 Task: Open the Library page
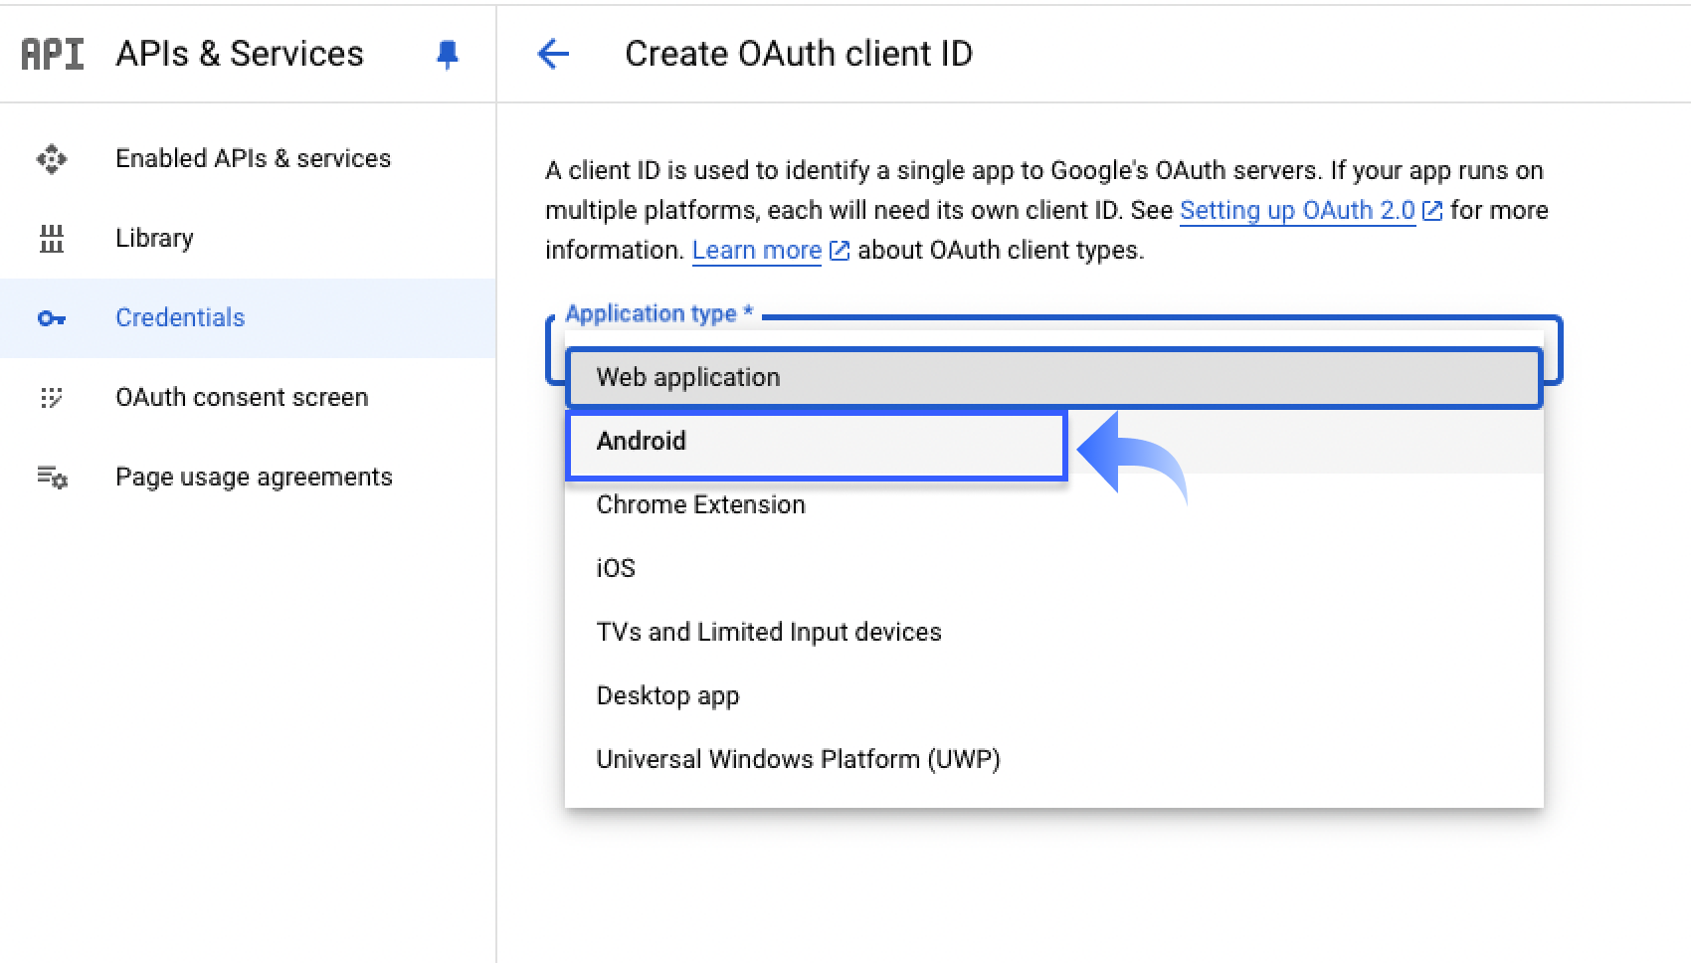pyautogui.click(x=248, y=238)
